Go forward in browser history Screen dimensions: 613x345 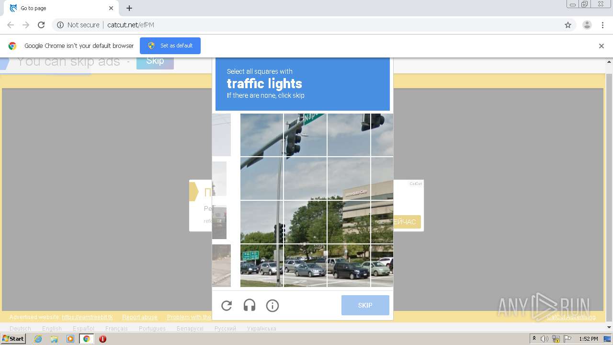tap(26, 25)
